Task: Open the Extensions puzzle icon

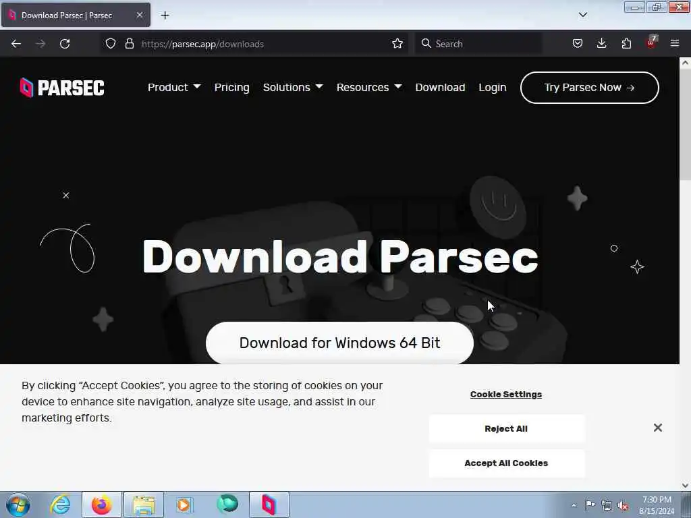Action: pyautogui.click(x=626, y=44)
